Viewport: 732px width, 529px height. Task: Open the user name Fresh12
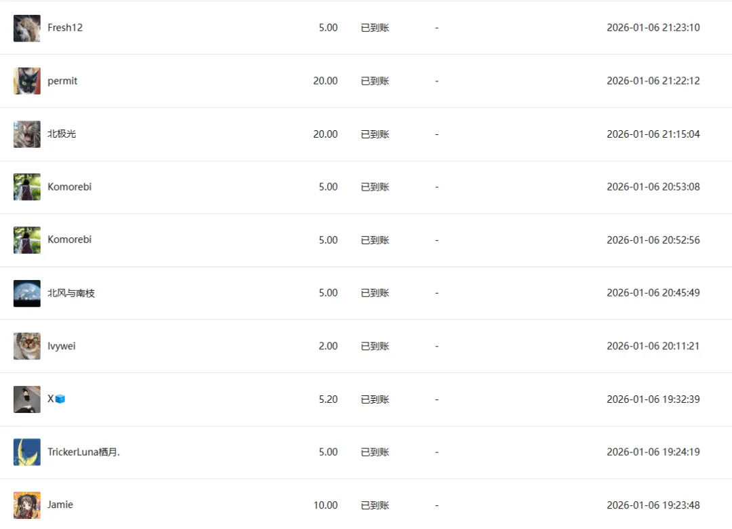pyautogui.click(x=65, y=28)
